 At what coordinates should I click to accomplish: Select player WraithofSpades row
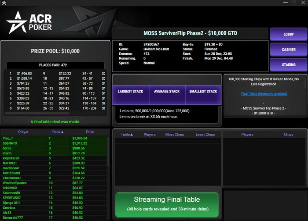point(54,183)
